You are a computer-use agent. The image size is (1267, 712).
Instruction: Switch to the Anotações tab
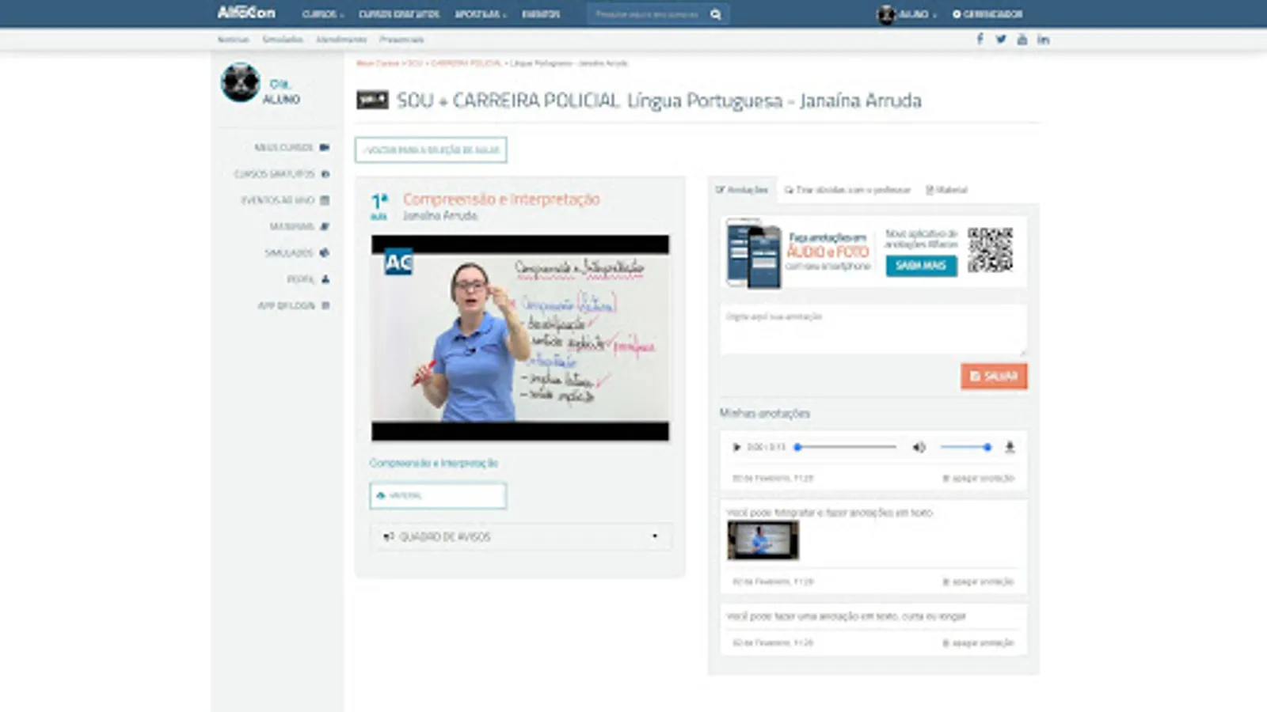click(742, 190)
